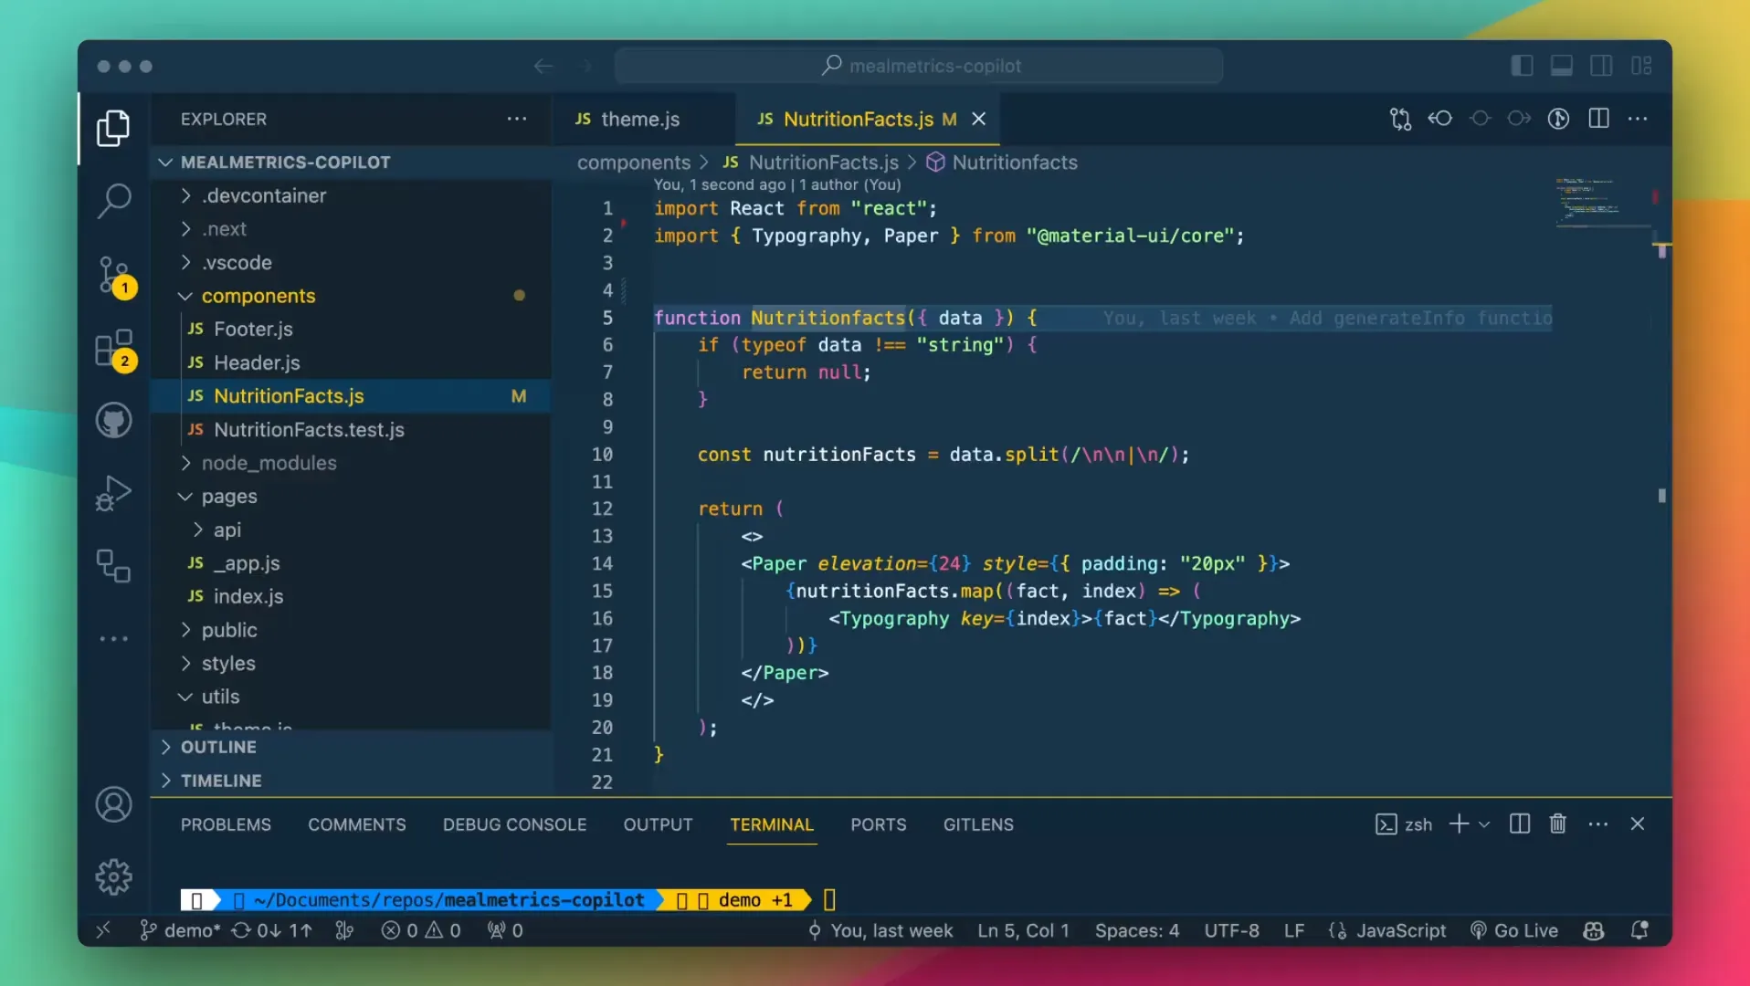Image resolution: width=1750 pixels, height=986 pixels.
Task: Open the new terminal launch profile dropdown
Action: (1484, 823)
